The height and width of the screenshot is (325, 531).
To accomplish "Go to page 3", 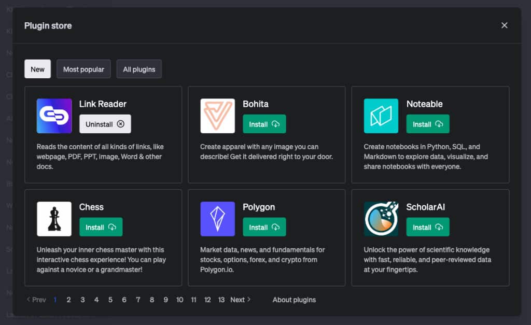I will (82, 300).
